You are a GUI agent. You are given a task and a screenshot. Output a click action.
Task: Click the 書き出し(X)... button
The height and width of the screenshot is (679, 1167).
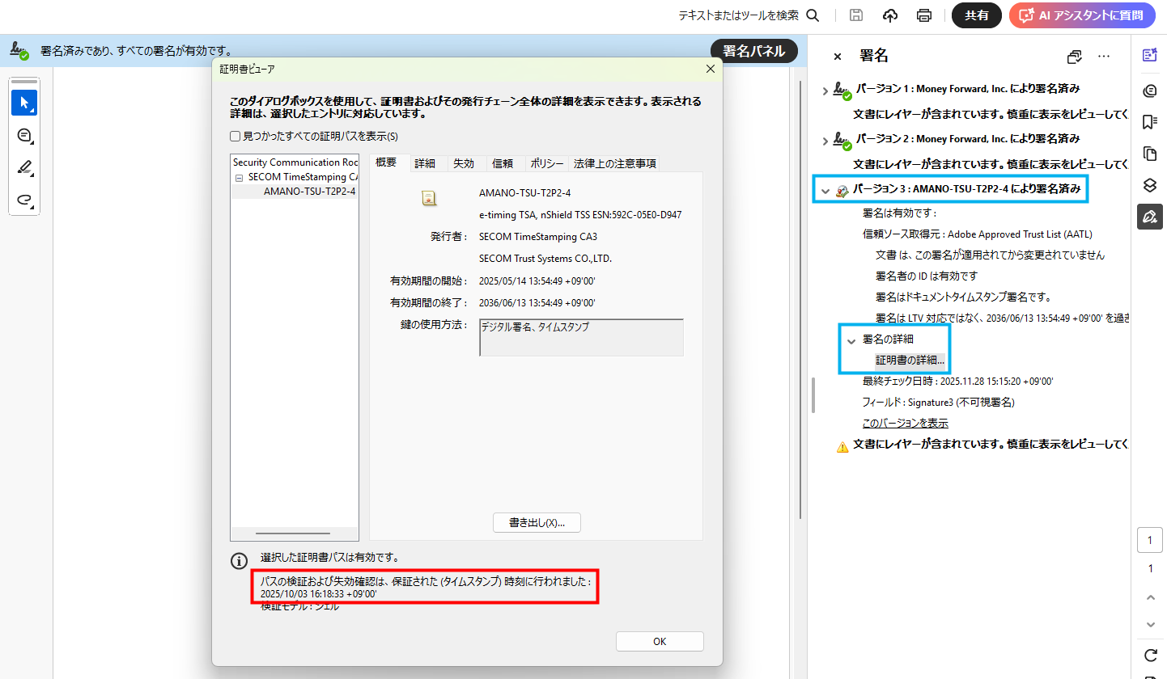(x=537, y=523)
